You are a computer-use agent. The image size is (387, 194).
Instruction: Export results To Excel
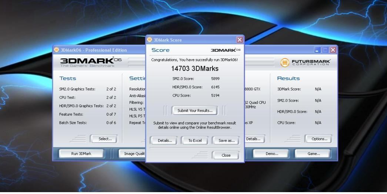(x=195, y=140)
